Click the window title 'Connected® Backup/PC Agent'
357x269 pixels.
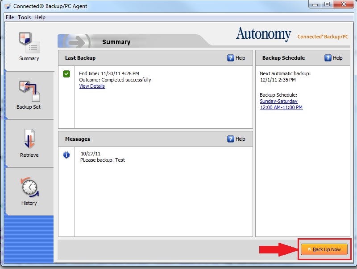pos(50,6)
